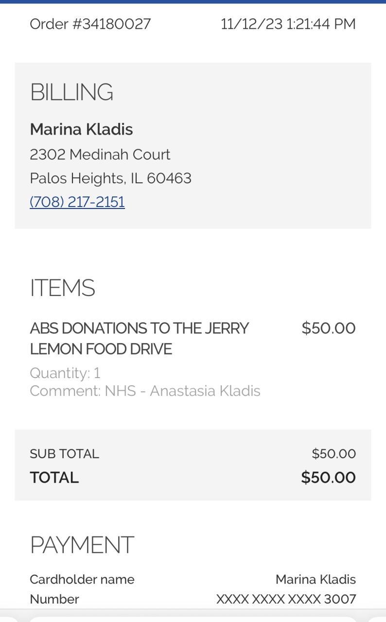Click the $50.00 donation item price
Viewport: 386px width, 622px height.
pos(328,328)
